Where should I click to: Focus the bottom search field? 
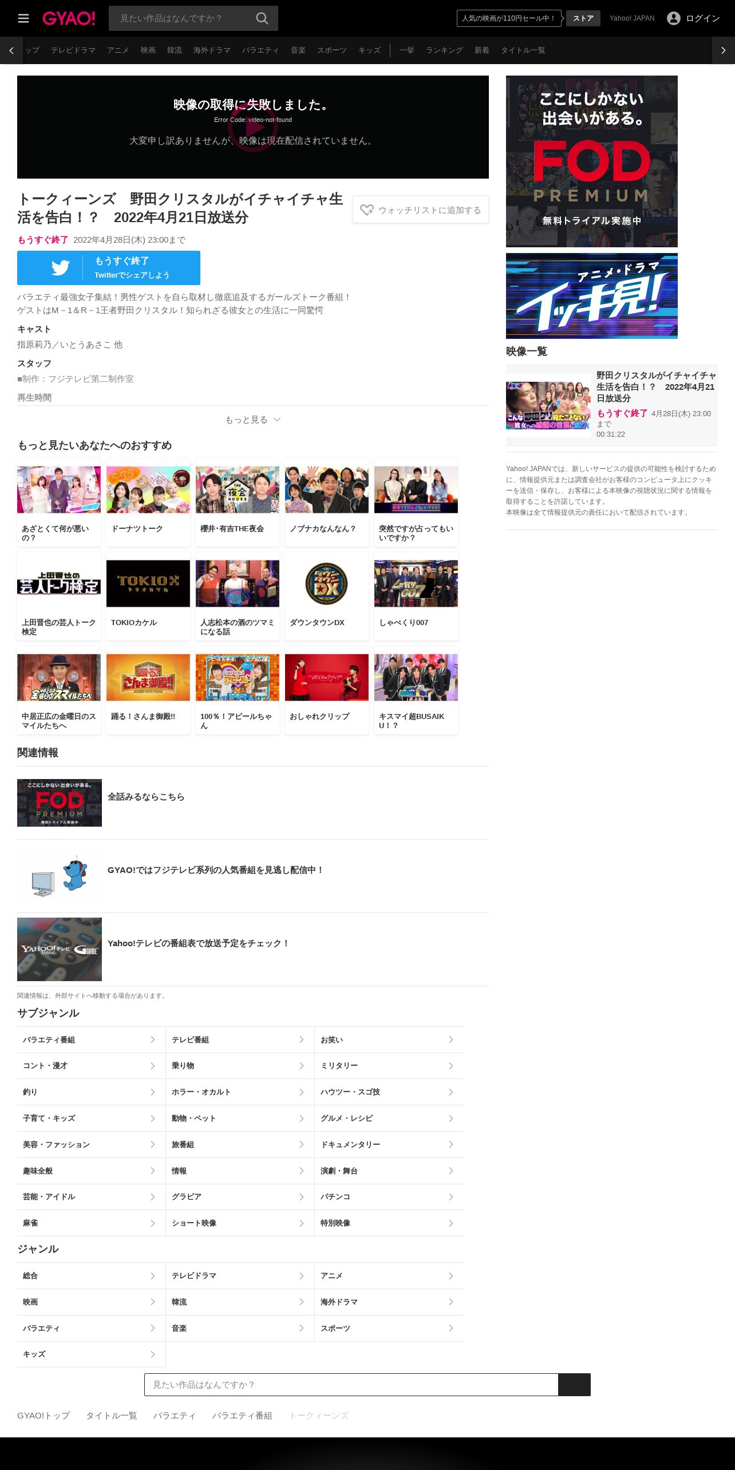pos(351,1385)
